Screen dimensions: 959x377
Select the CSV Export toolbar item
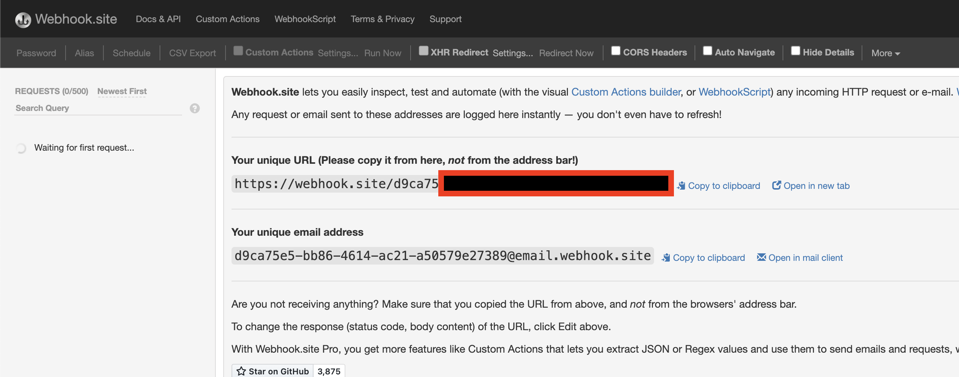pyautogui.click(x=192, y=52)
